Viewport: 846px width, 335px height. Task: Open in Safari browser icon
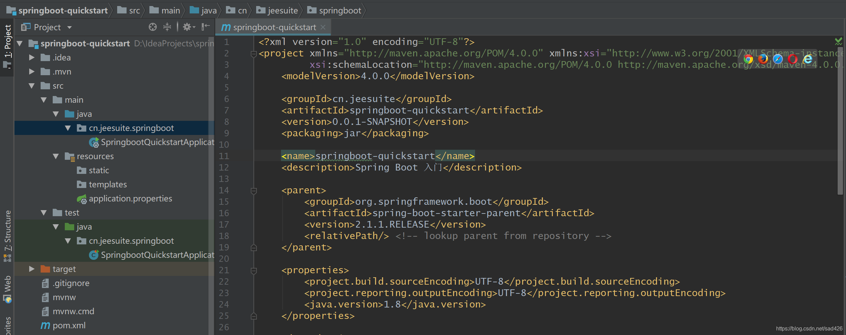778,59
